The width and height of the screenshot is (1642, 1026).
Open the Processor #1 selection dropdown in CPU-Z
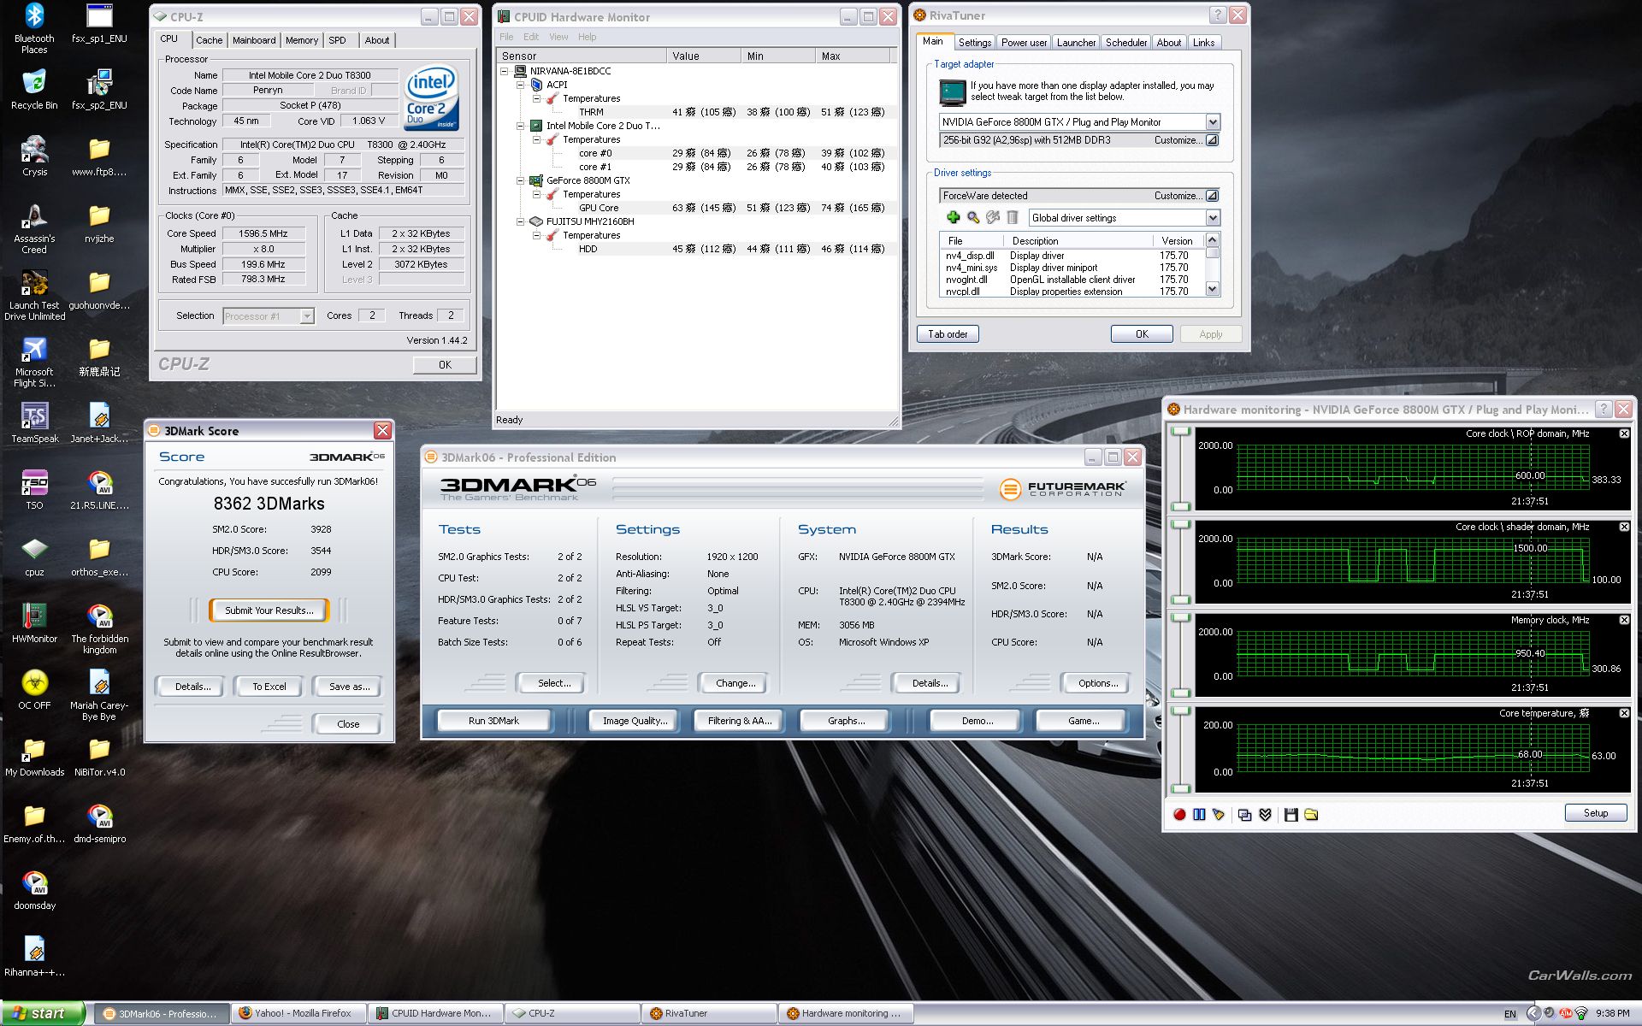306,316
